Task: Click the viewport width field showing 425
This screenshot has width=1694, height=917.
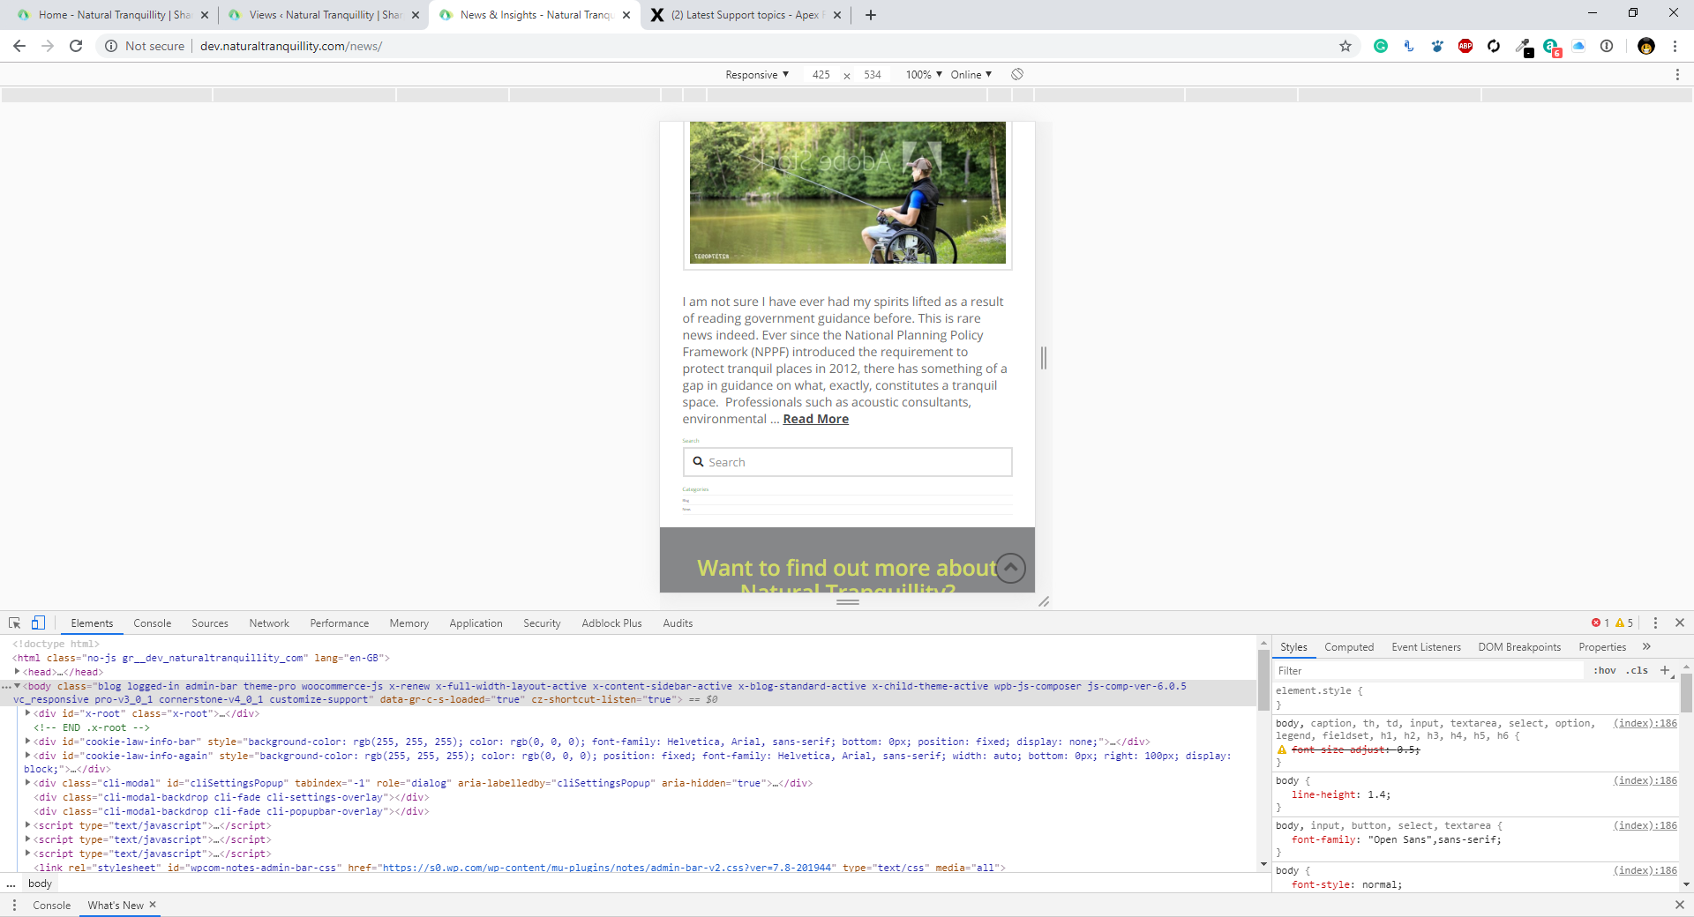Action: [821, 75]
